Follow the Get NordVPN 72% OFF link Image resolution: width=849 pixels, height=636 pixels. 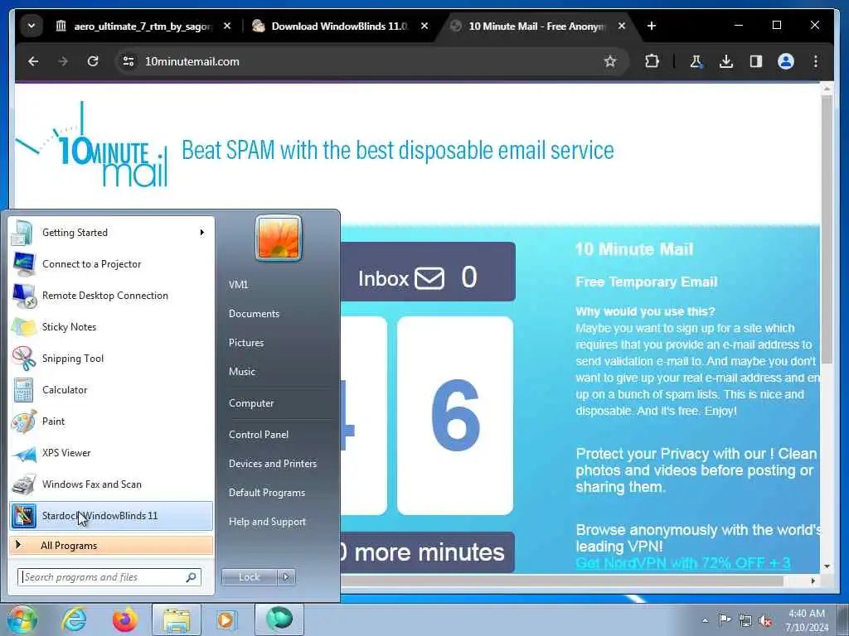(683, 563)
